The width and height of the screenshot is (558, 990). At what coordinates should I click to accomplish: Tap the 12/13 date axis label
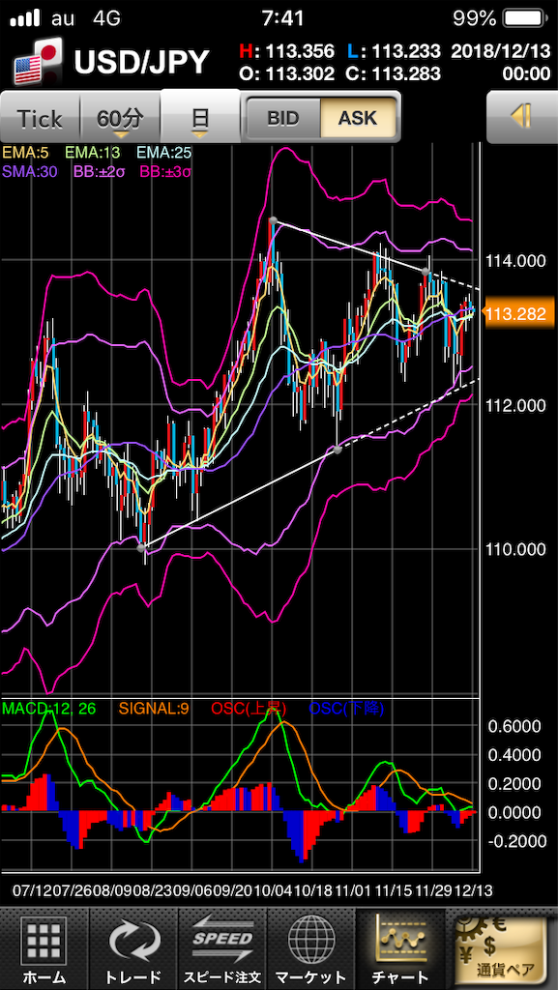click(472, 890)
